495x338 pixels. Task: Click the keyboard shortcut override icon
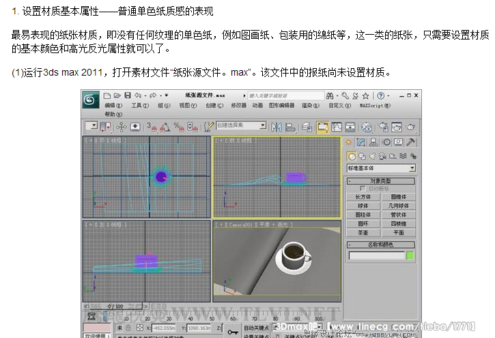coord(135,127)
